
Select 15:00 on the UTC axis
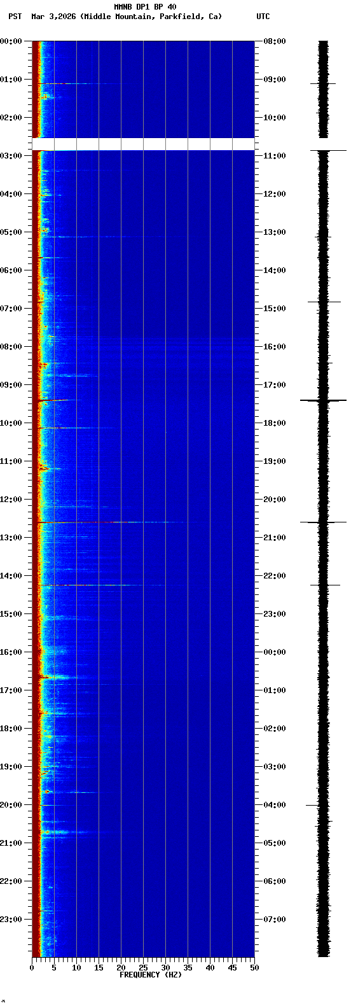point(275,309)
